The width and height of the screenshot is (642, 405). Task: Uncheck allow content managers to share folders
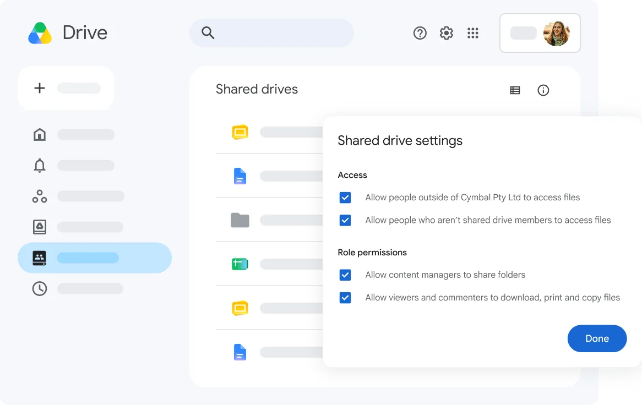345,275
